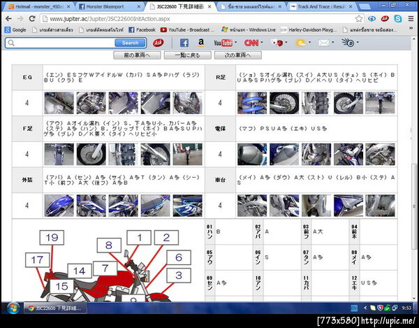
Task: Open the Windows Live bookmark
Action: pyautogui.click(x=249, y=30)
